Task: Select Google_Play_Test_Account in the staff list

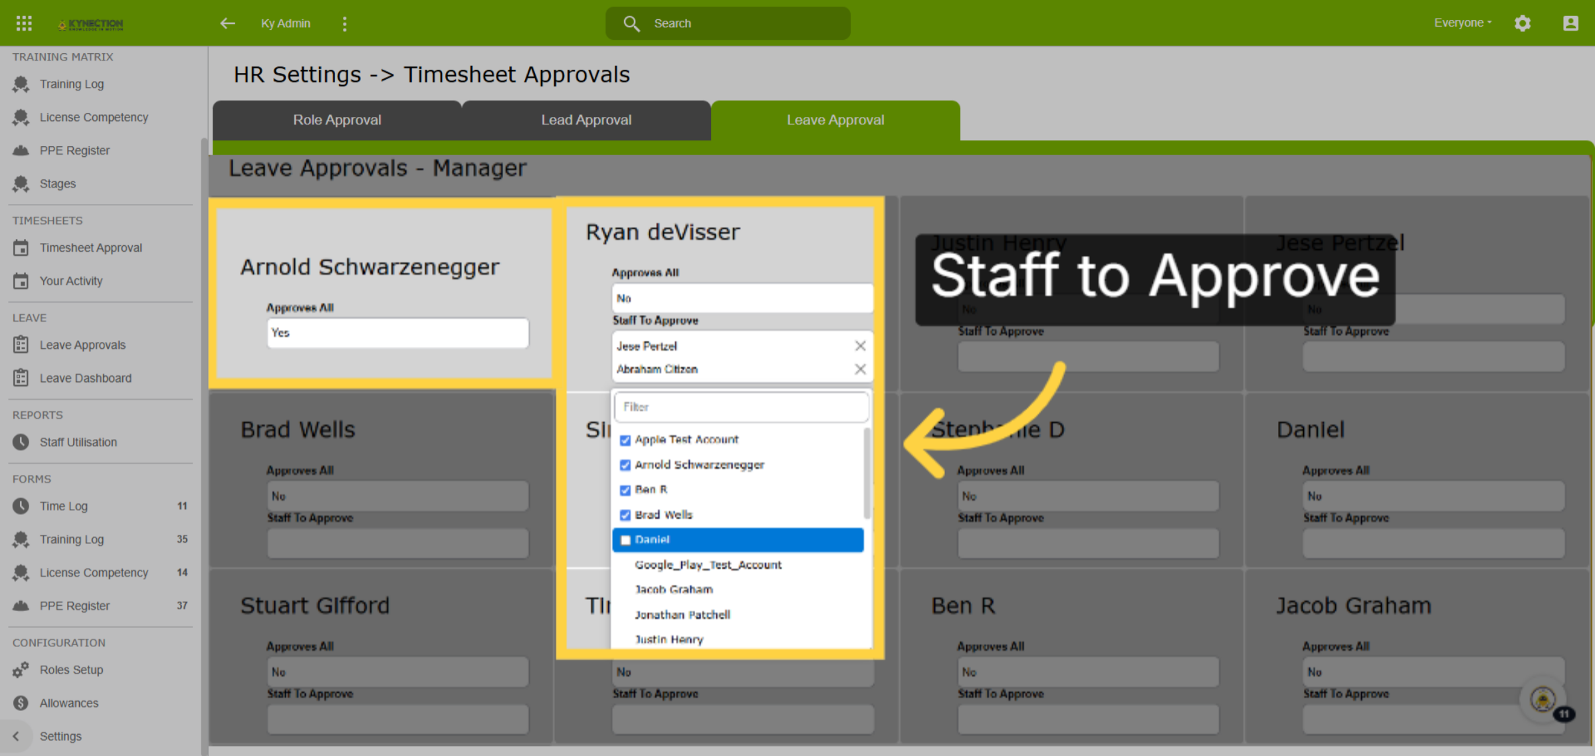Action: pyautogui.click(x=708, y=565)
